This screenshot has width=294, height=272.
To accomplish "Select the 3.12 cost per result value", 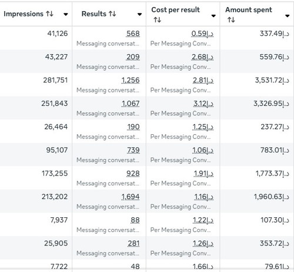I will [x=203, y=104].
